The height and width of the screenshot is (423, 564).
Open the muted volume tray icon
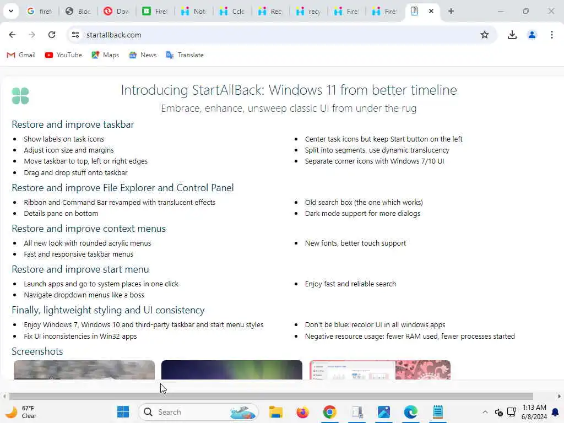tap(498, 412)
